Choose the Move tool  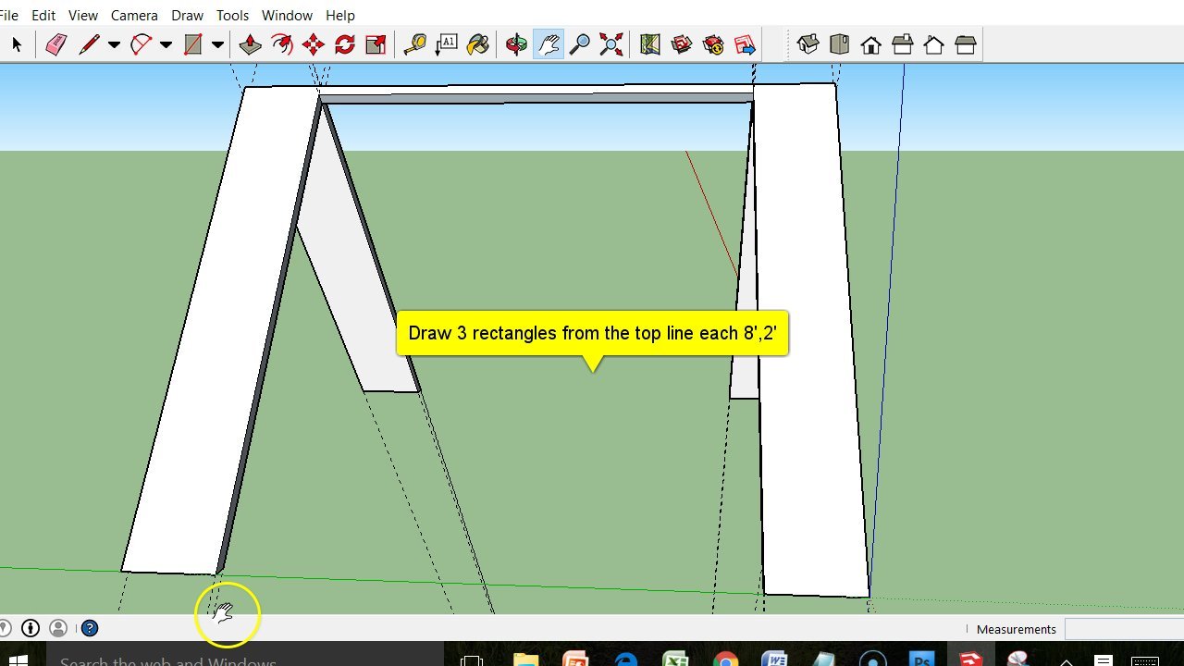point(313,44)
